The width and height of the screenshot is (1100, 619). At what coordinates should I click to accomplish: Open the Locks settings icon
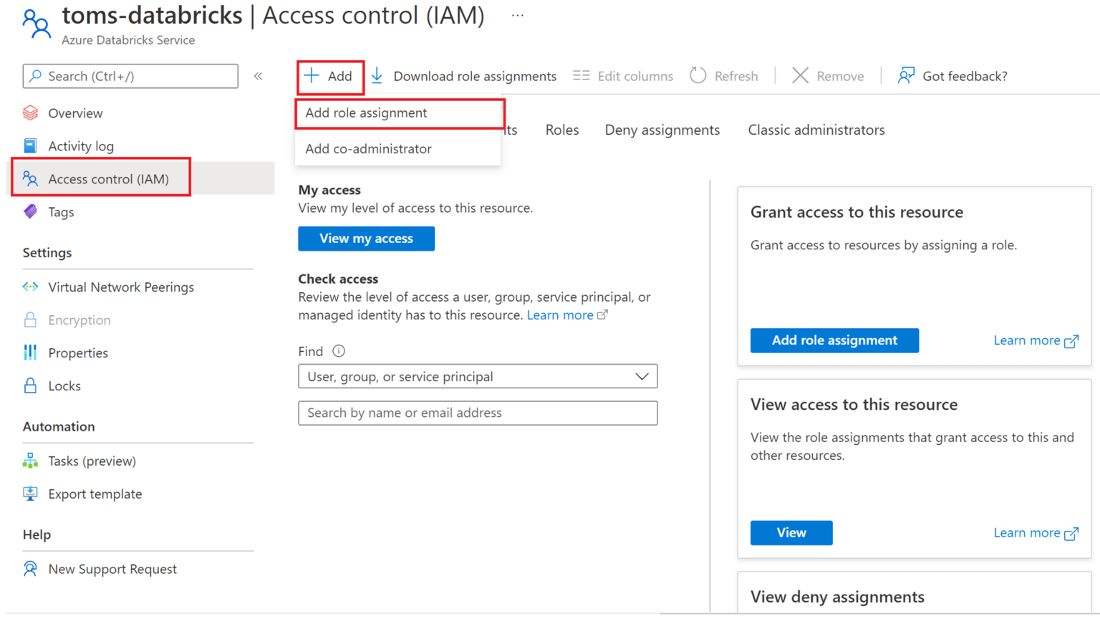click(x=31, y=385)
